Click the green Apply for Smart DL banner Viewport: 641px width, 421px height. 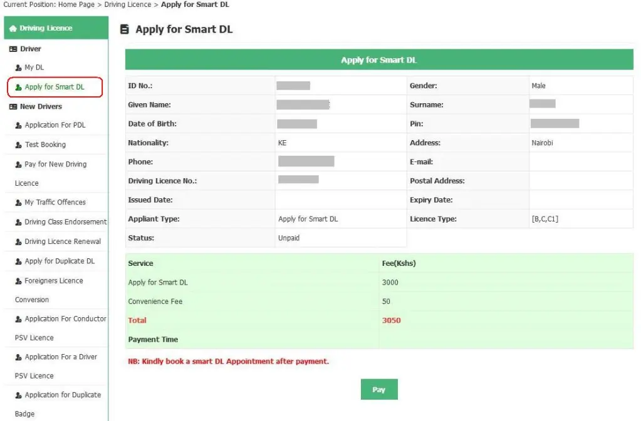click(x=379, y=60)
